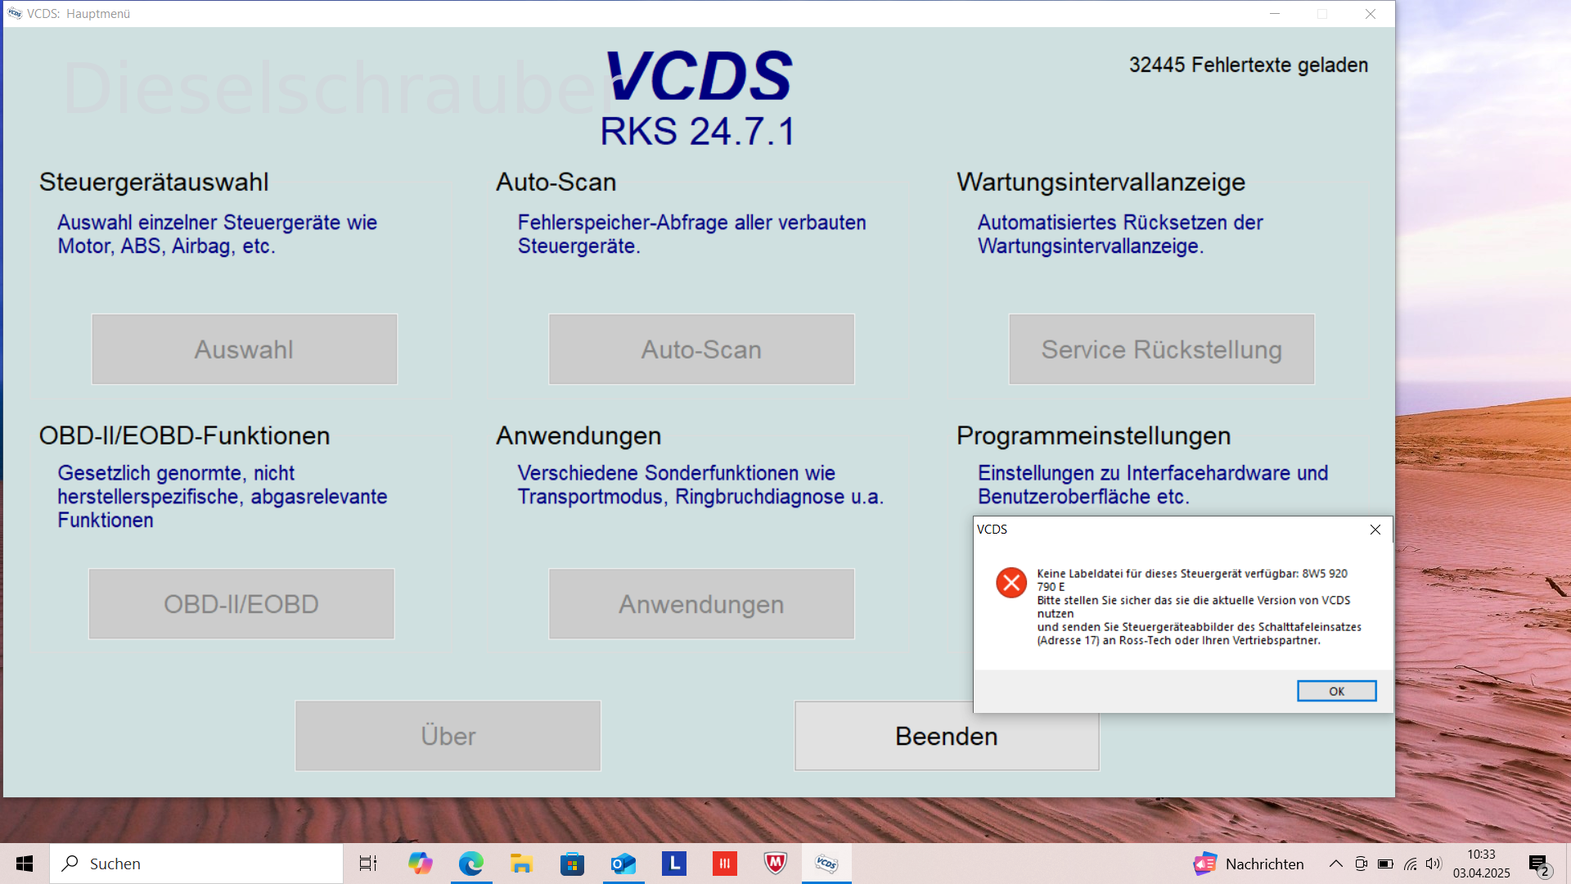Open the Anwendungen button
The width and height of the screenshot is (1571, 884).
pos(701,604)
